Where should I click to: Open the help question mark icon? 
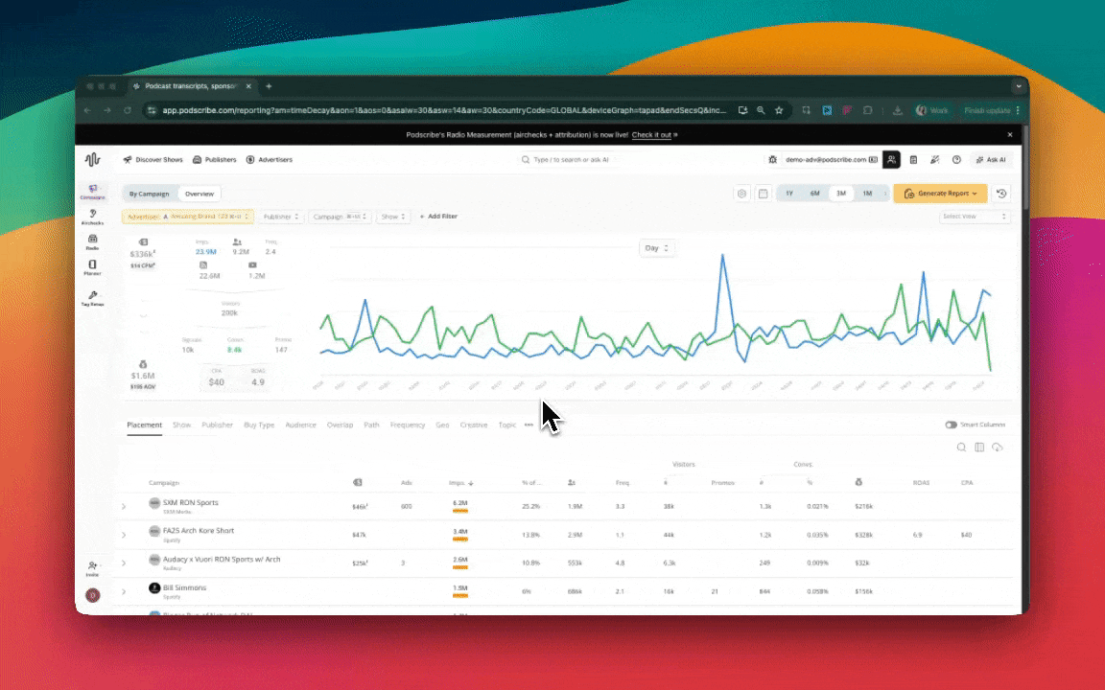(x=956, y=160)
